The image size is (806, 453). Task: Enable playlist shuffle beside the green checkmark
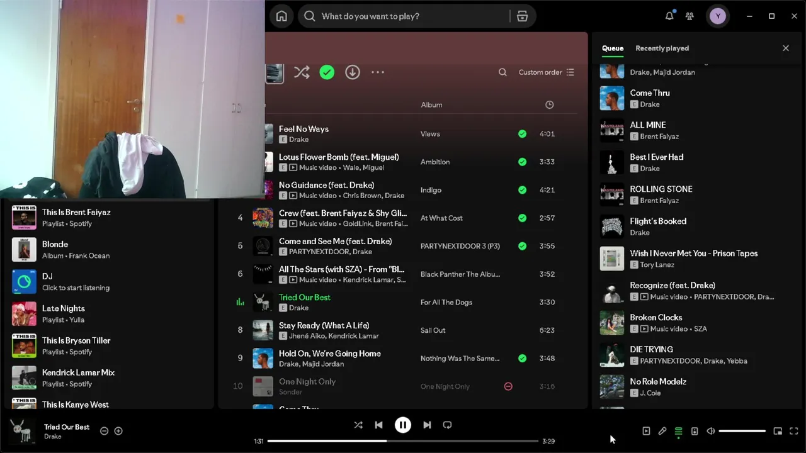coord(302,72)
